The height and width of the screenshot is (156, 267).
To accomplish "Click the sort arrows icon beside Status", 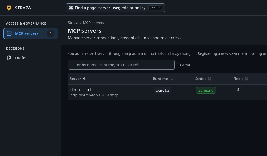I will click(209, 79).
